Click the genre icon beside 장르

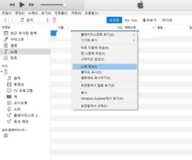coord(6,58)
